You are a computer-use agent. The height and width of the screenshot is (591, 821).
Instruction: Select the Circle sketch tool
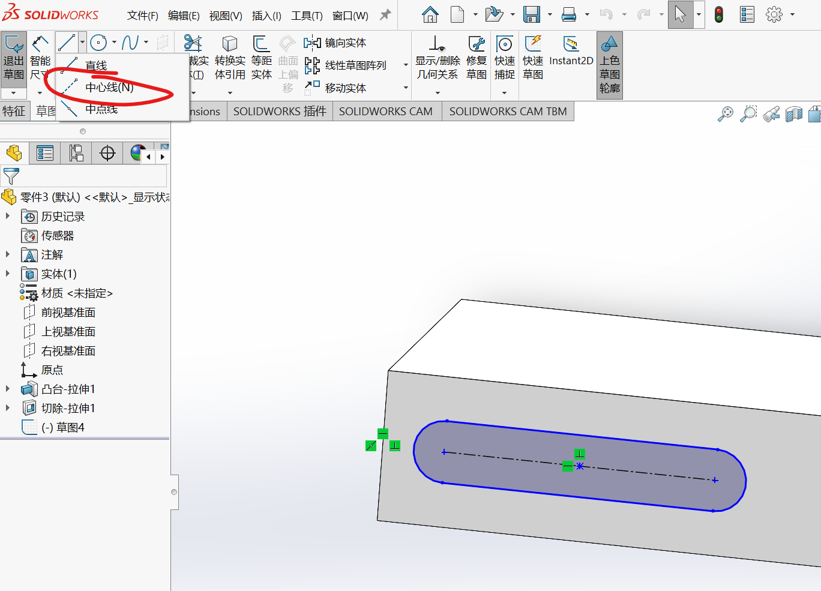tap(98, 43)
